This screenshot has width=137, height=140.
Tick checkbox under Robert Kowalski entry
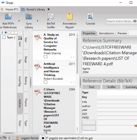click(x=45, y=82)
